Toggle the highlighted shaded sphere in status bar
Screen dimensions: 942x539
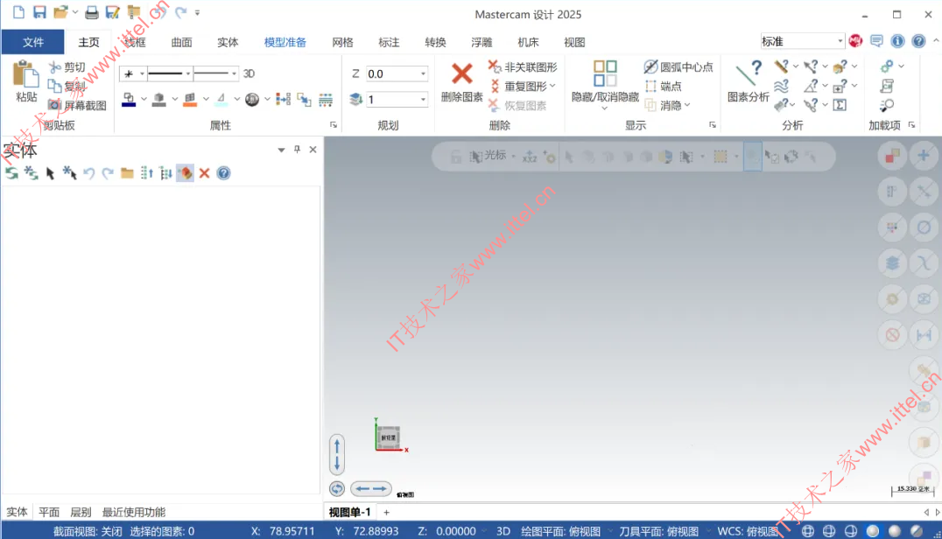click(x=873, y=531)
